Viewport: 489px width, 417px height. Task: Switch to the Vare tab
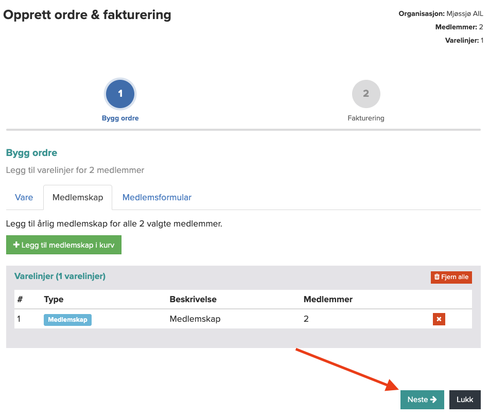[24, 197]
